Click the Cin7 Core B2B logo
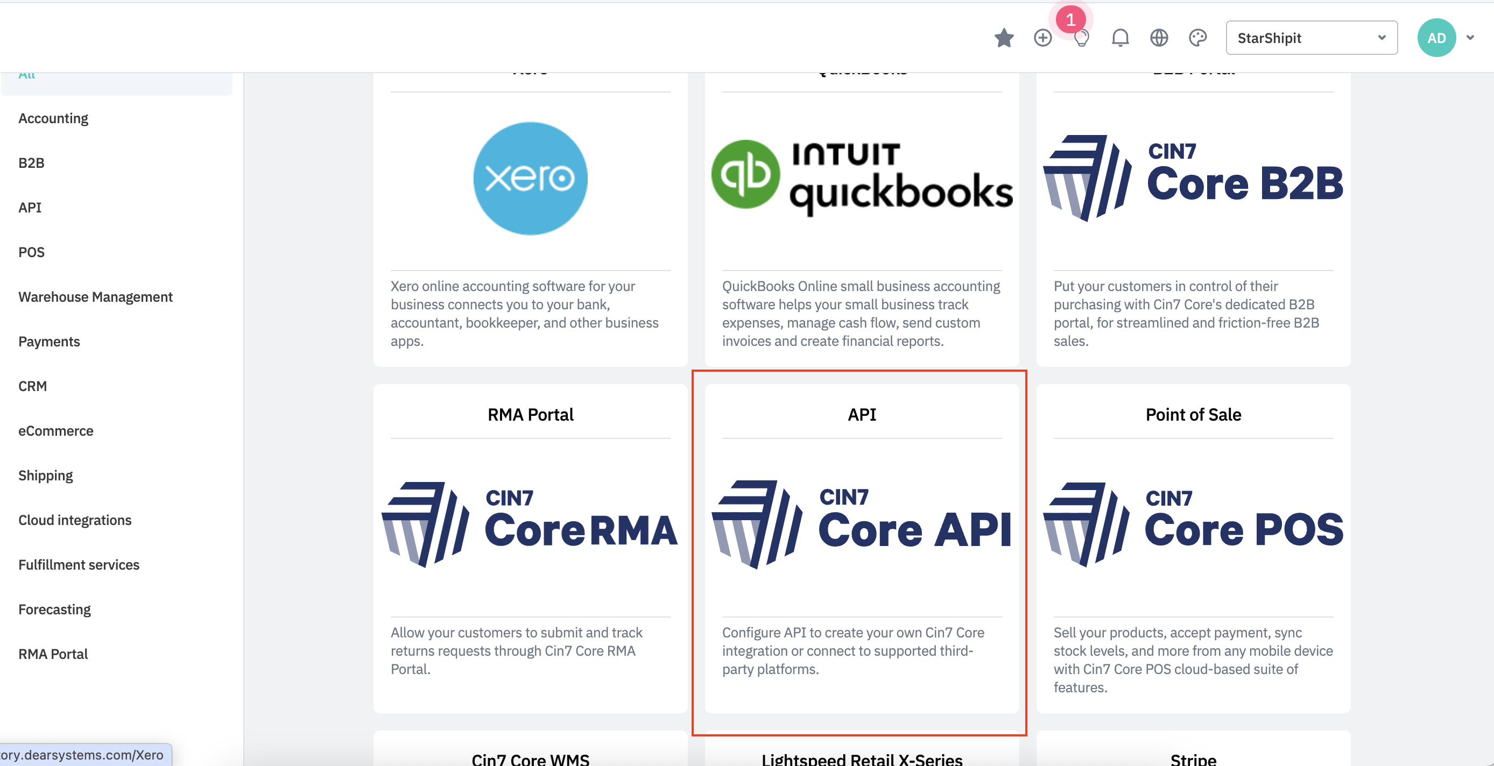The width and height of the screenshot is (1494, 766). coord(1193,178)
